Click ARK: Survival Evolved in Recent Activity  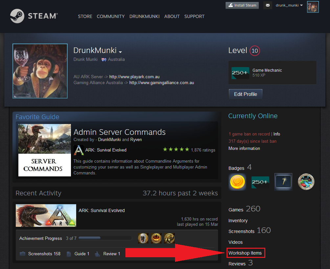click(x=102, y=210)
